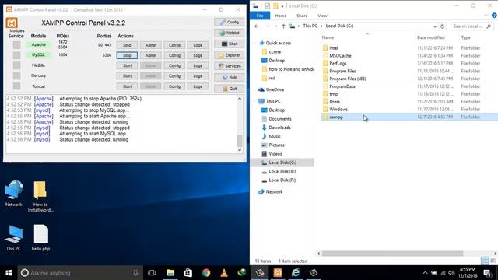Select Music in navigation pane

point(275,136)
